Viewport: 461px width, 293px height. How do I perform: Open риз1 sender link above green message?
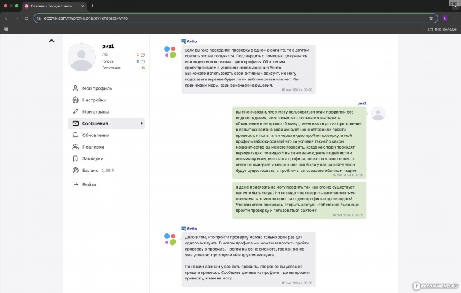(362, 103)
